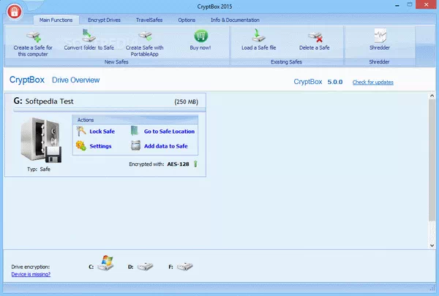Select the F: drive encryption icon
Screen dimensions: 439x296
click(186, 267)
